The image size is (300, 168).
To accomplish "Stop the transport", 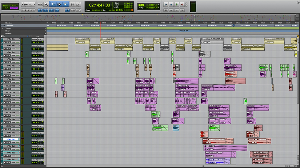I will 171,5.
